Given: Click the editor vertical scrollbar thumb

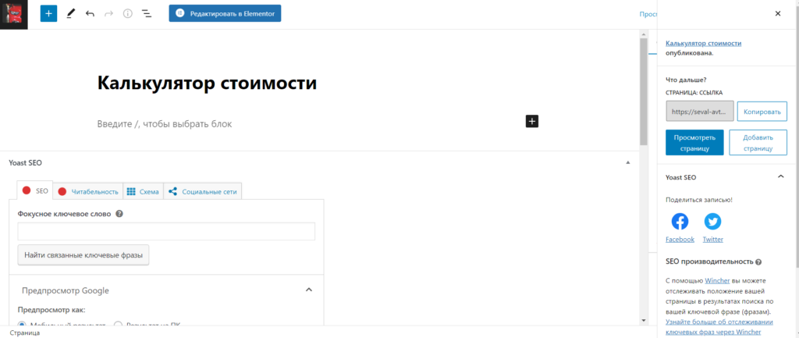Looking at the screenshot, I should pyautogui.click(x=644, y=92).
